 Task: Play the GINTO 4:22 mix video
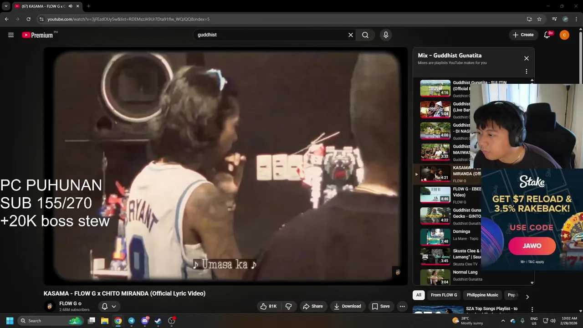click(x=435, y=216)
